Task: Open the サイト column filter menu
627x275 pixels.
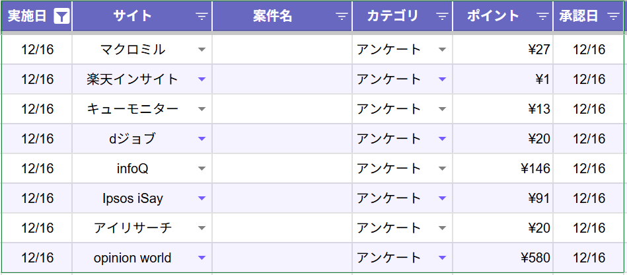Action: [x=202, y=17]
